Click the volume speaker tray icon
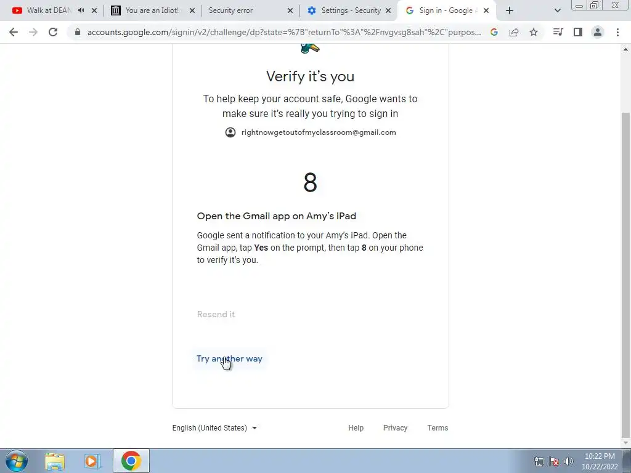 point(569,461)
